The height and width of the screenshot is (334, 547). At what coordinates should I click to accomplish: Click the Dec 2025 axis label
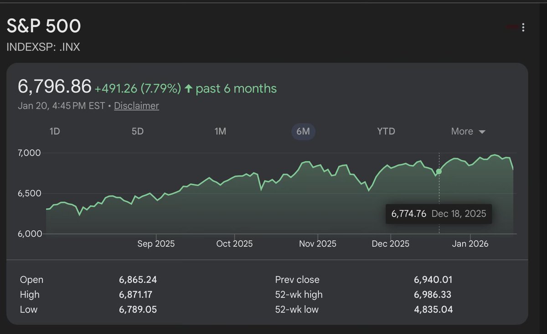(391, 244)
